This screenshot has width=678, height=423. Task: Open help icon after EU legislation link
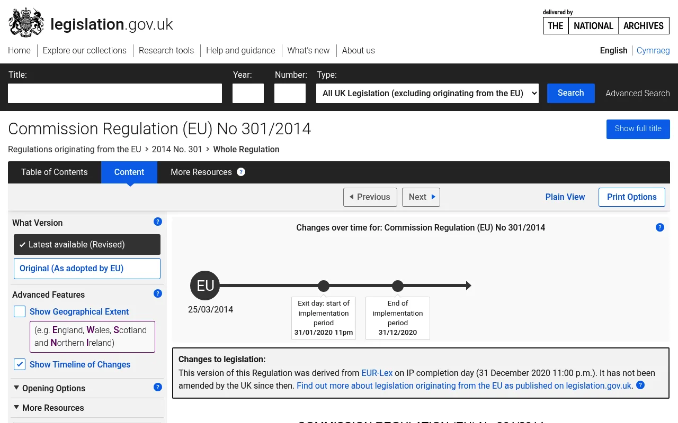(x=640, y=385)
